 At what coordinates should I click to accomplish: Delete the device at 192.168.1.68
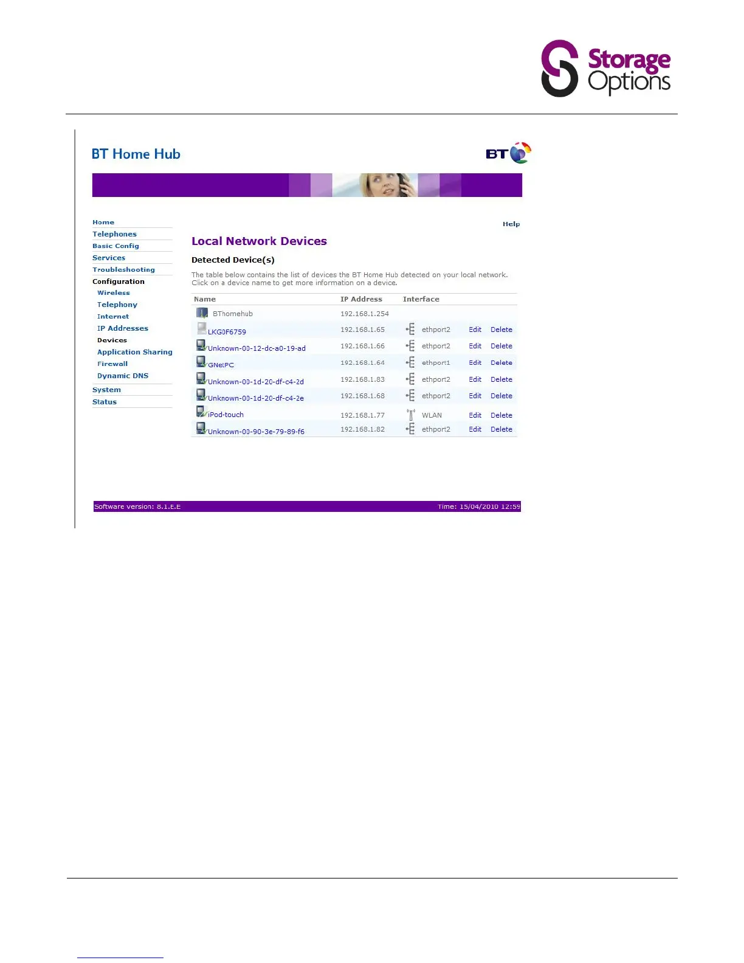[501, 396]
